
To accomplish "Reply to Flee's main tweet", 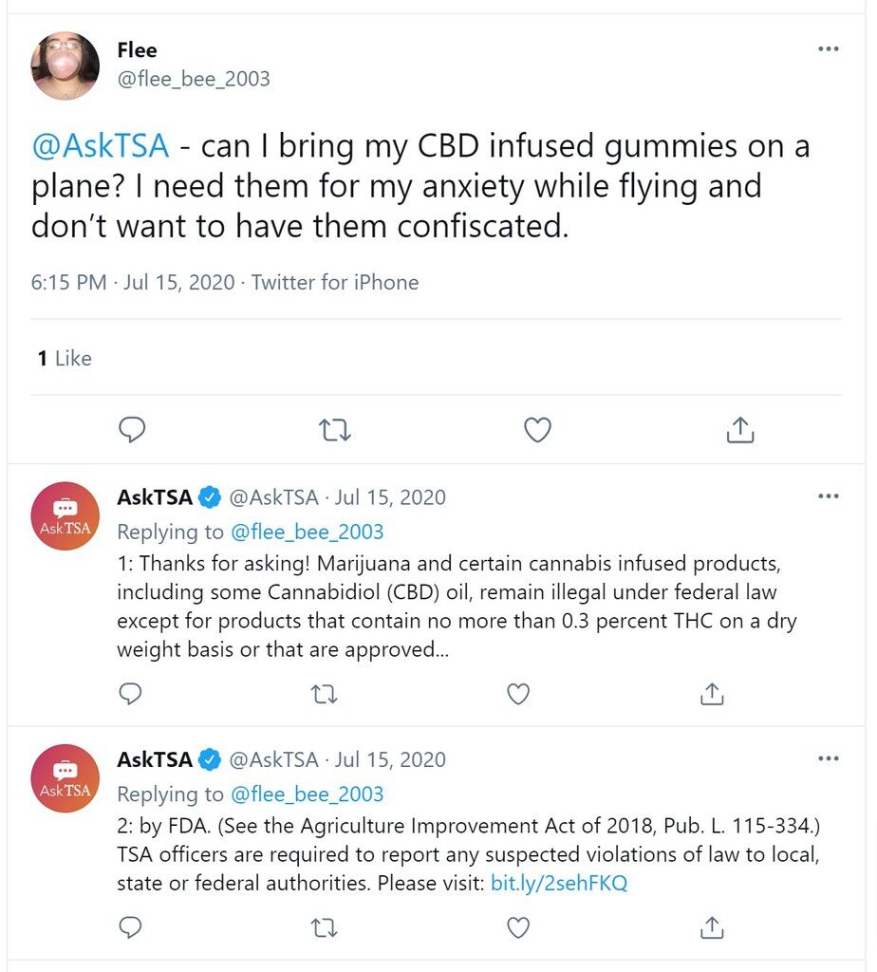I will [x=132, y=429].
